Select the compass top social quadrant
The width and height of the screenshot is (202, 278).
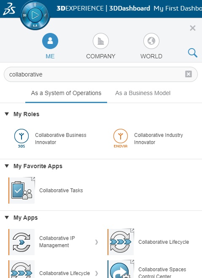35,5
